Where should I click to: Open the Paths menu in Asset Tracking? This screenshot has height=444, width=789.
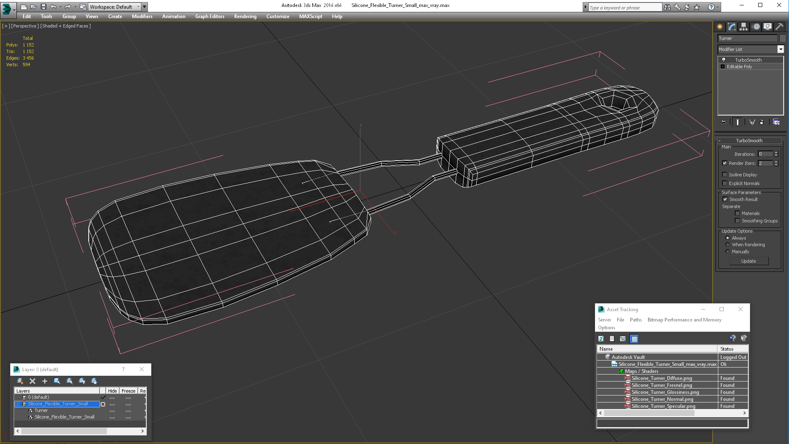coord(635,320)
